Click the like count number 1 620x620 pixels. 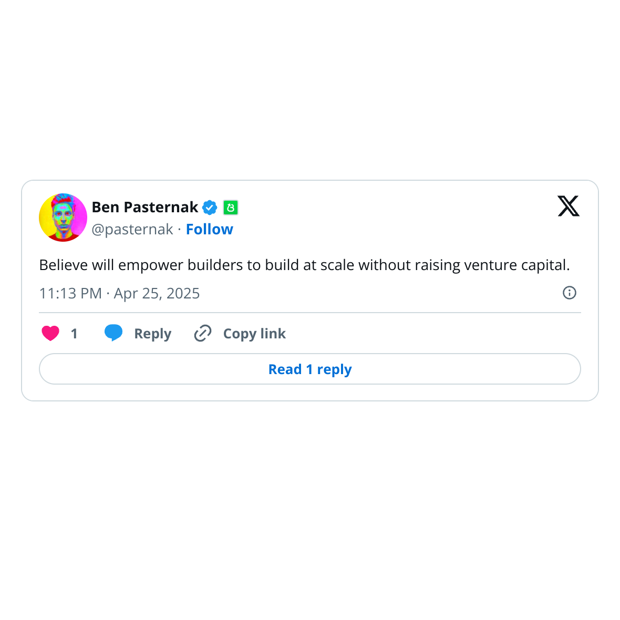[74, 334]
